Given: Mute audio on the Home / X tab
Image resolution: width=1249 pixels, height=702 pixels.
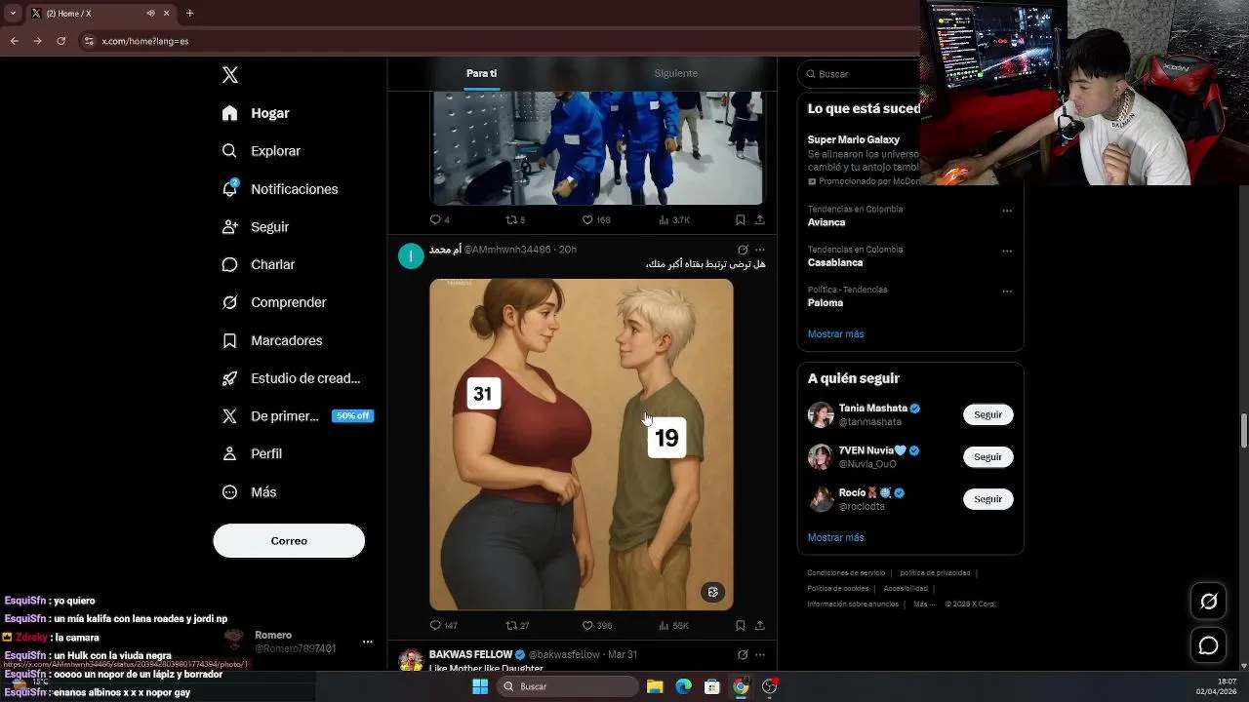Looking at the screenshot, I should (150, 13).
